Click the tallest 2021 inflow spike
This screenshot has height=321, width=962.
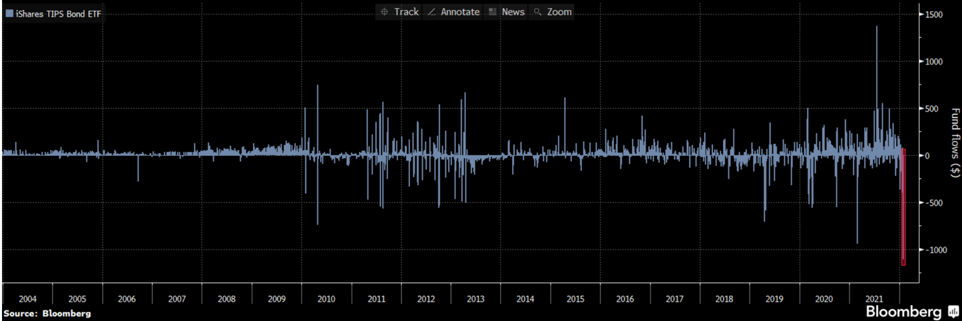tap(877, 91)
